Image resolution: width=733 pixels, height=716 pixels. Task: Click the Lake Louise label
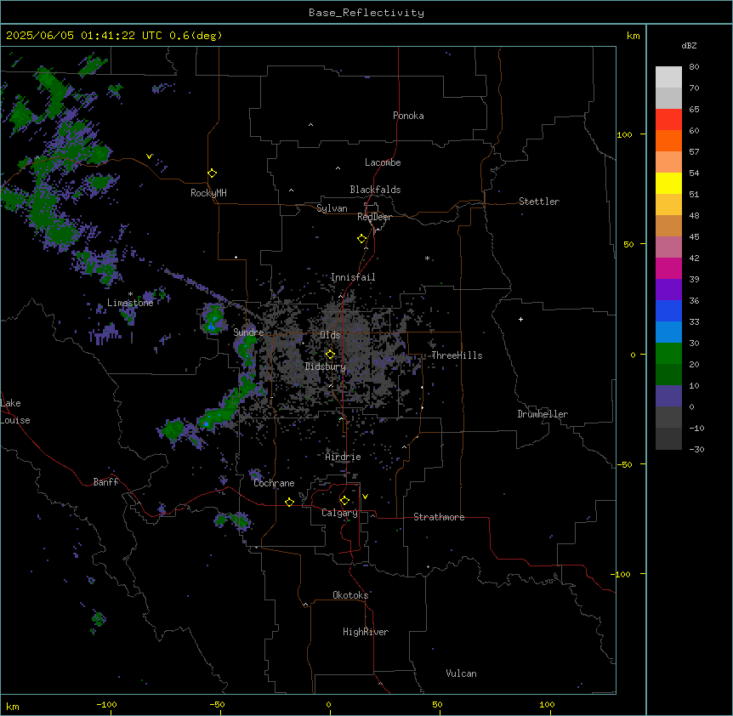[15, 412]
